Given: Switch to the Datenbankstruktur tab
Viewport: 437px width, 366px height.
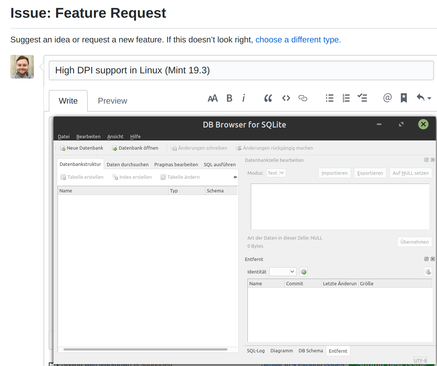Looking at the screenshot, I should click(x=80, y=164).
